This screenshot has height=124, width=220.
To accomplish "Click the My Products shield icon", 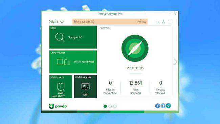I will coord(61,87).
